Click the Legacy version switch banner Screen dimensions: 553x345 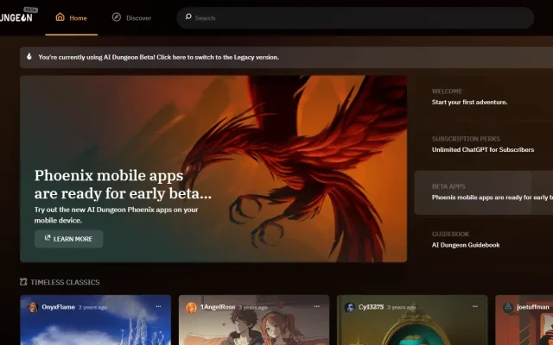[286, 57]
